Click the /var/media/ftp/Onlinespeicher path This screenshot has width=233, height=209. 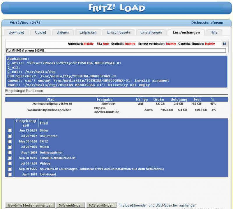[x=49, y=110]
